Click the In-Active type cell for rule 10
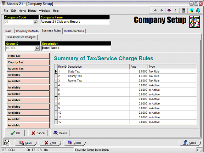The image size is (204, 153). click(172, 113)
